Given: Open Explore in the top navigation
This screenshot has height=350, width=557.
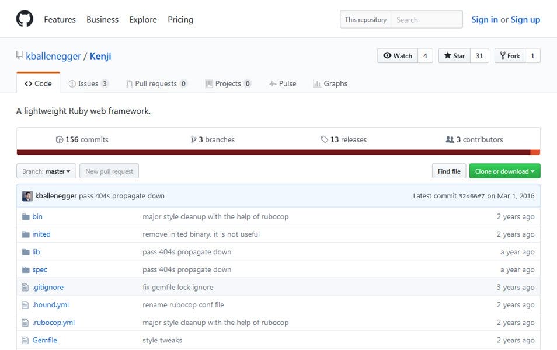Looking at the screenshot, I should pyautogui.click(x=143, y=19).
